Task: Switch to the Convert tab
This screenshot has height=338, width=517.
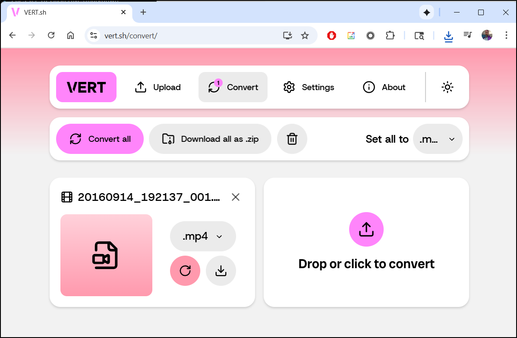Action: click(233, 87)
